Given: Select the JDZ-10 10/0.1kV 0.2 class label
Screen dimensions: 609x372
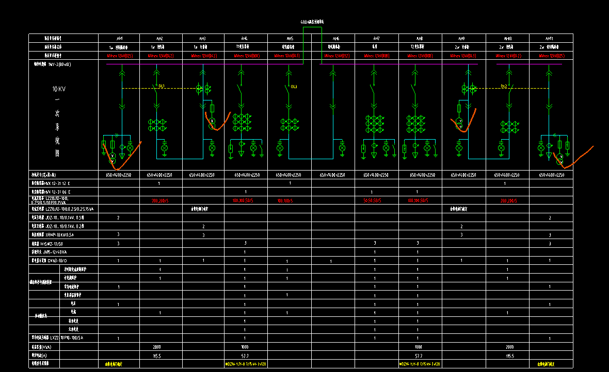Looking at the screenshot, I should (x=57, y=226).
